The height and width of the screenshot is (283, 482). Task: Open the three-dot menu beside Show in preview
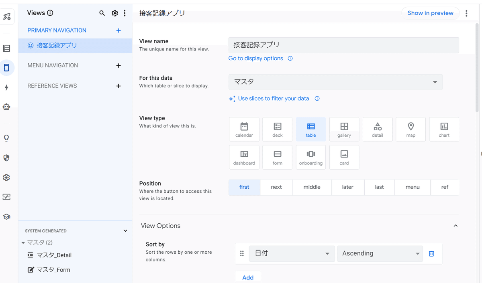[466, 13]
